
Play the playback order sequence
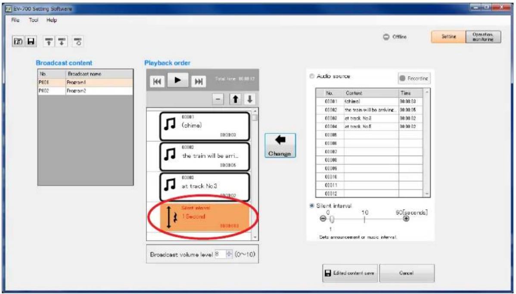pos(178,80)
